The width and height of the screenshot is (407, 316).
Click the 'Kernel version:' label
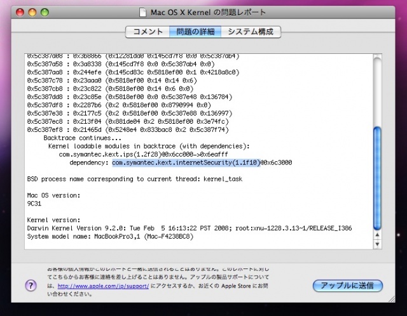53,220
